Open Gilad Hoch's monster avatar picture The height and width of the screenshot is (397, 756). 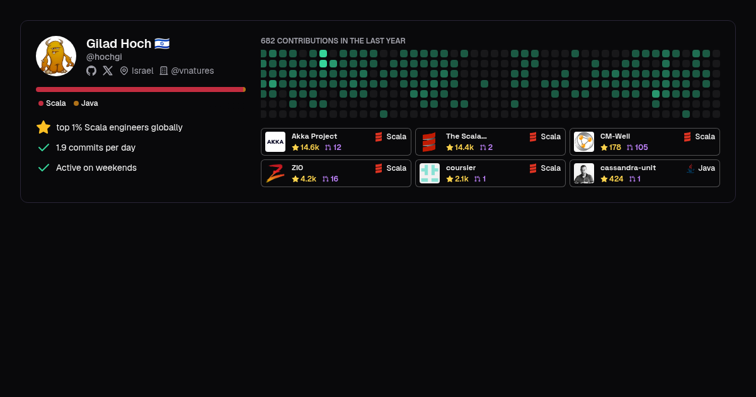click(56, 56)
